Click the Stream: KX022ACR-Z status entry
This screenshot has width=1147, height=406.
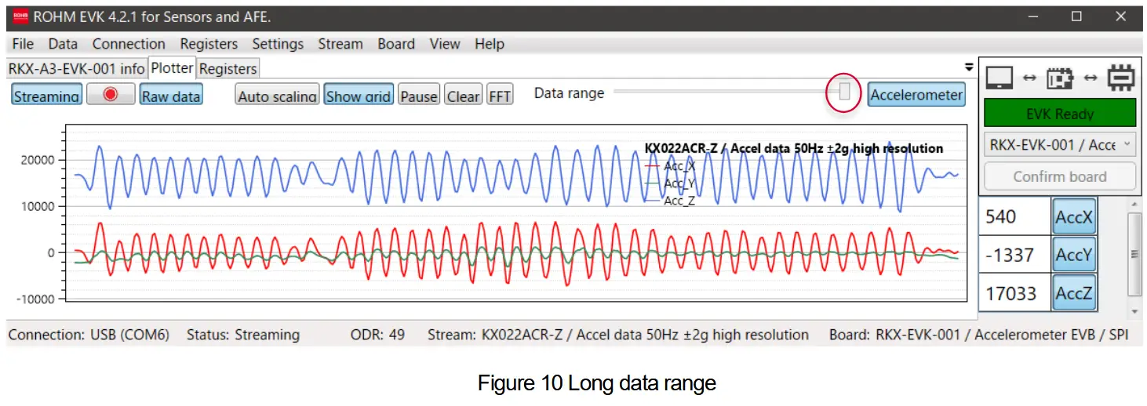click(x=618, y=335)
